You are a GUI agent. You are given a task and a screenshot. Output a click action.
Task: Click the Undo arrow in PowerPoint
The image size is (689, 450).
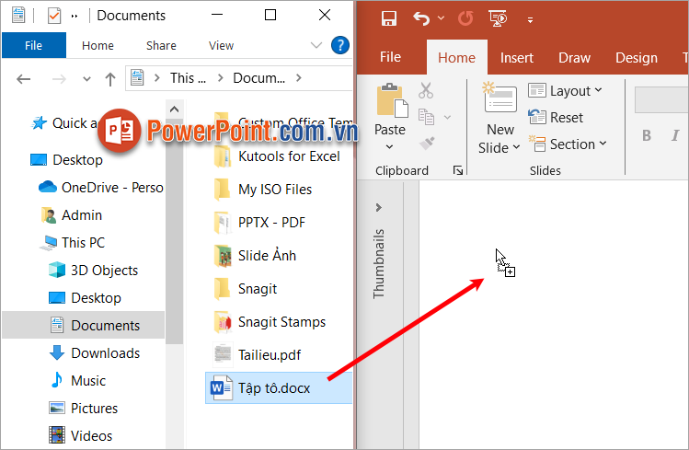point(421,18)
